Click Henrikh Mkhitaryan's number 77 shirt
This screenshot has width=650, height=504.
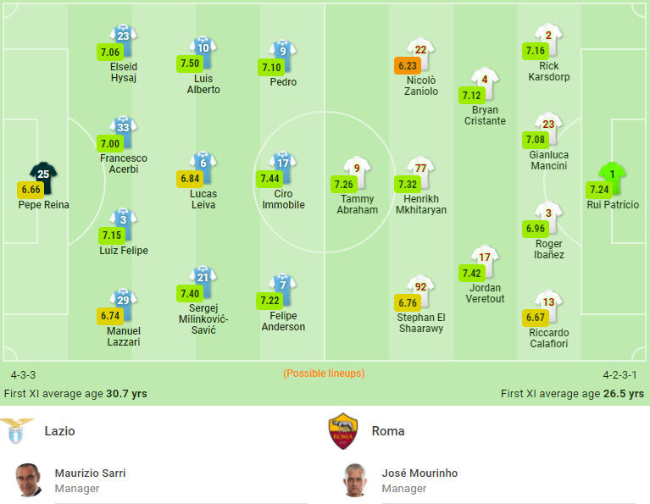tap(420, 173)
